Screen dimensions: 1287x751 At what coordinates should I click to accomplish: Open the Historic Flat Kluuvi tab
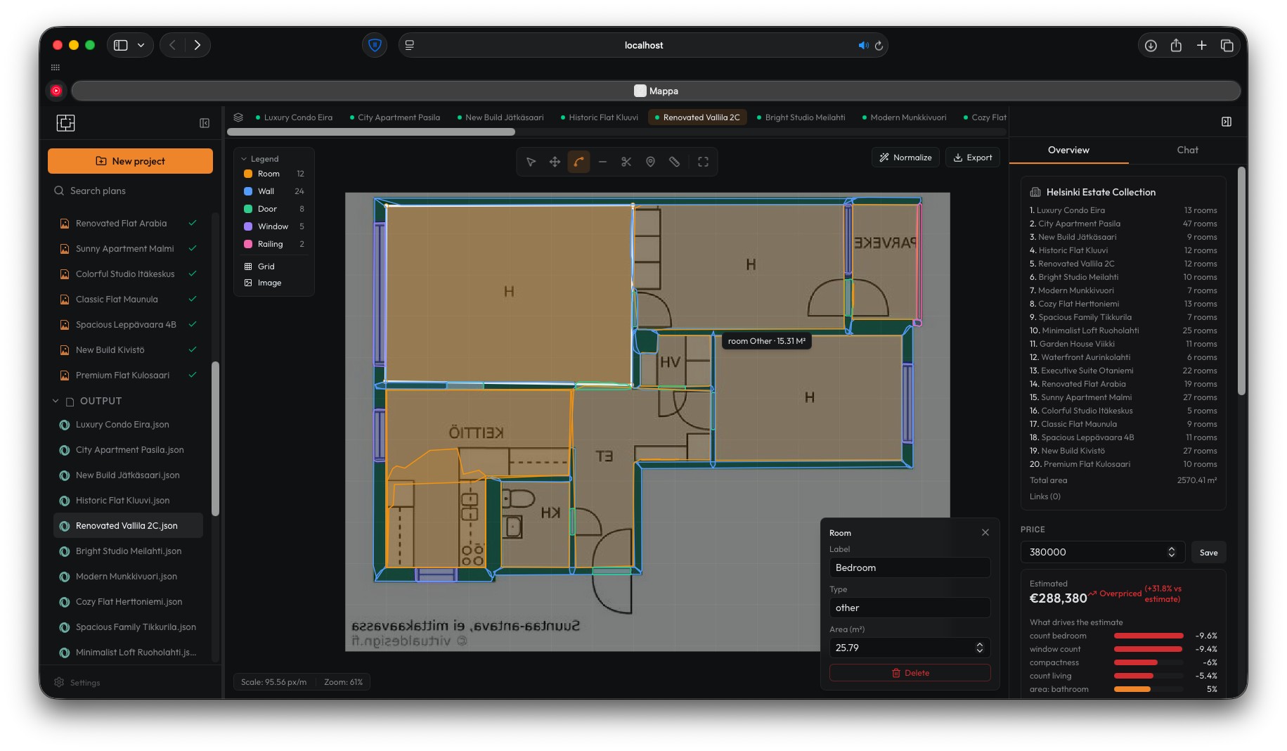(x=600, y=117)
